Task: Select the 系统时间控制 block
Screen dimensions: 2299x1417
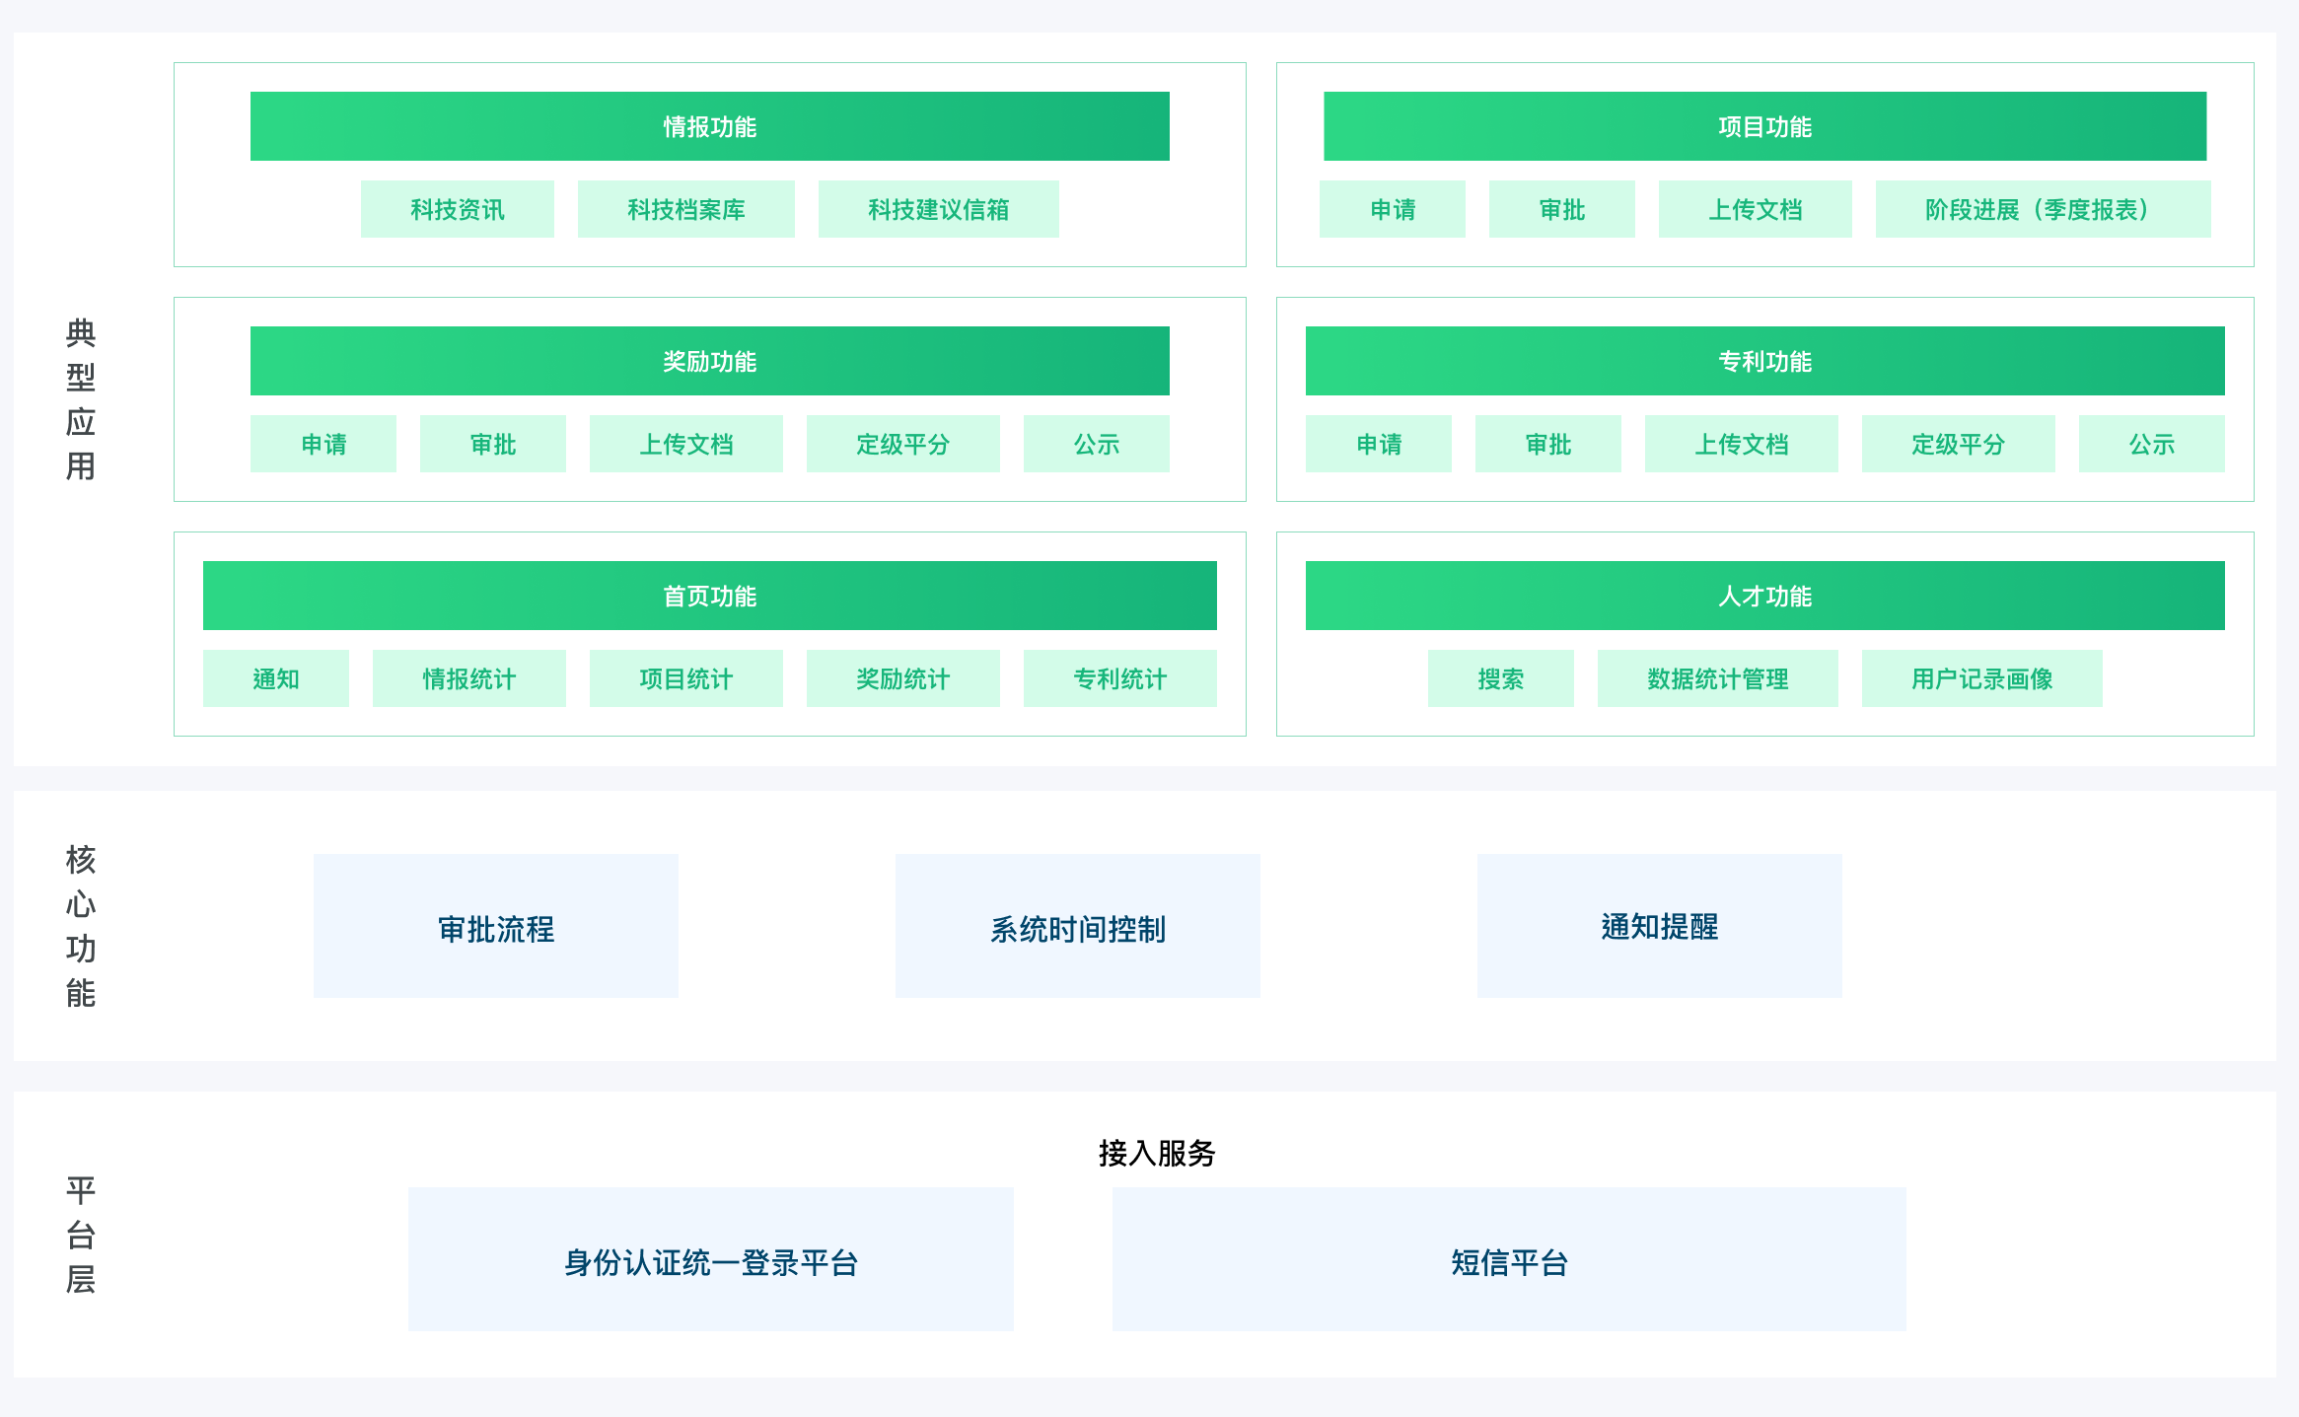Action: (x=1077, y=926)
